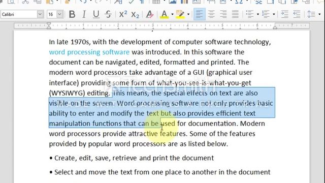Apply the font color with the A button

coord(164,14)
